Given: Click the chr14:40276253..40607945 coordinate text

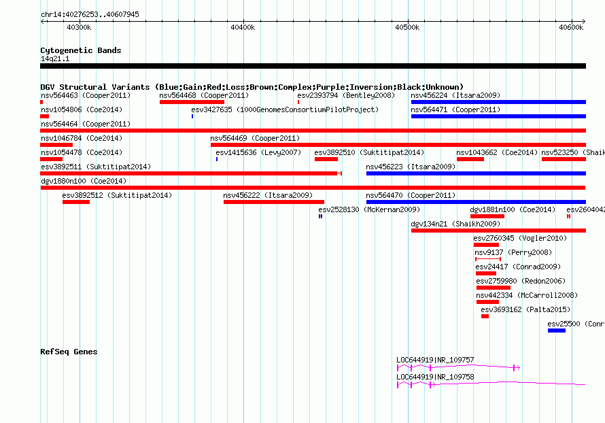Looking at the screenshot, I should click(90, 14).
